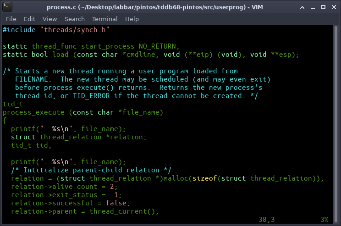Click the cursor position indicator 38,3
Screen dimensions: 341x226
pyautogui.click(x=266, y=220)
